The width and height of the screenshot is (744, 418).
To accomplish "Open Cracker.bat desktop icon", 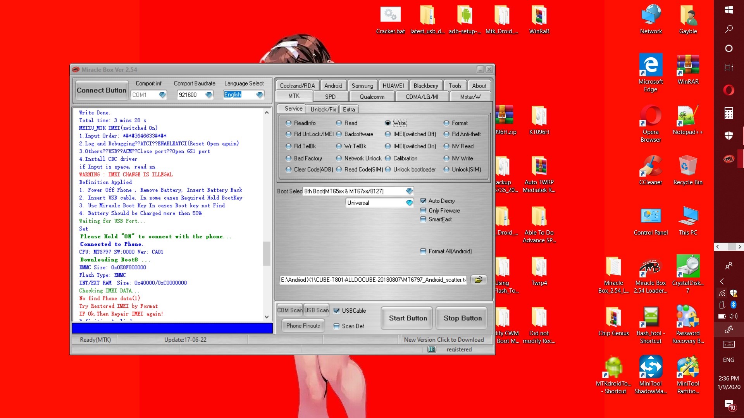I will [390, 20].
